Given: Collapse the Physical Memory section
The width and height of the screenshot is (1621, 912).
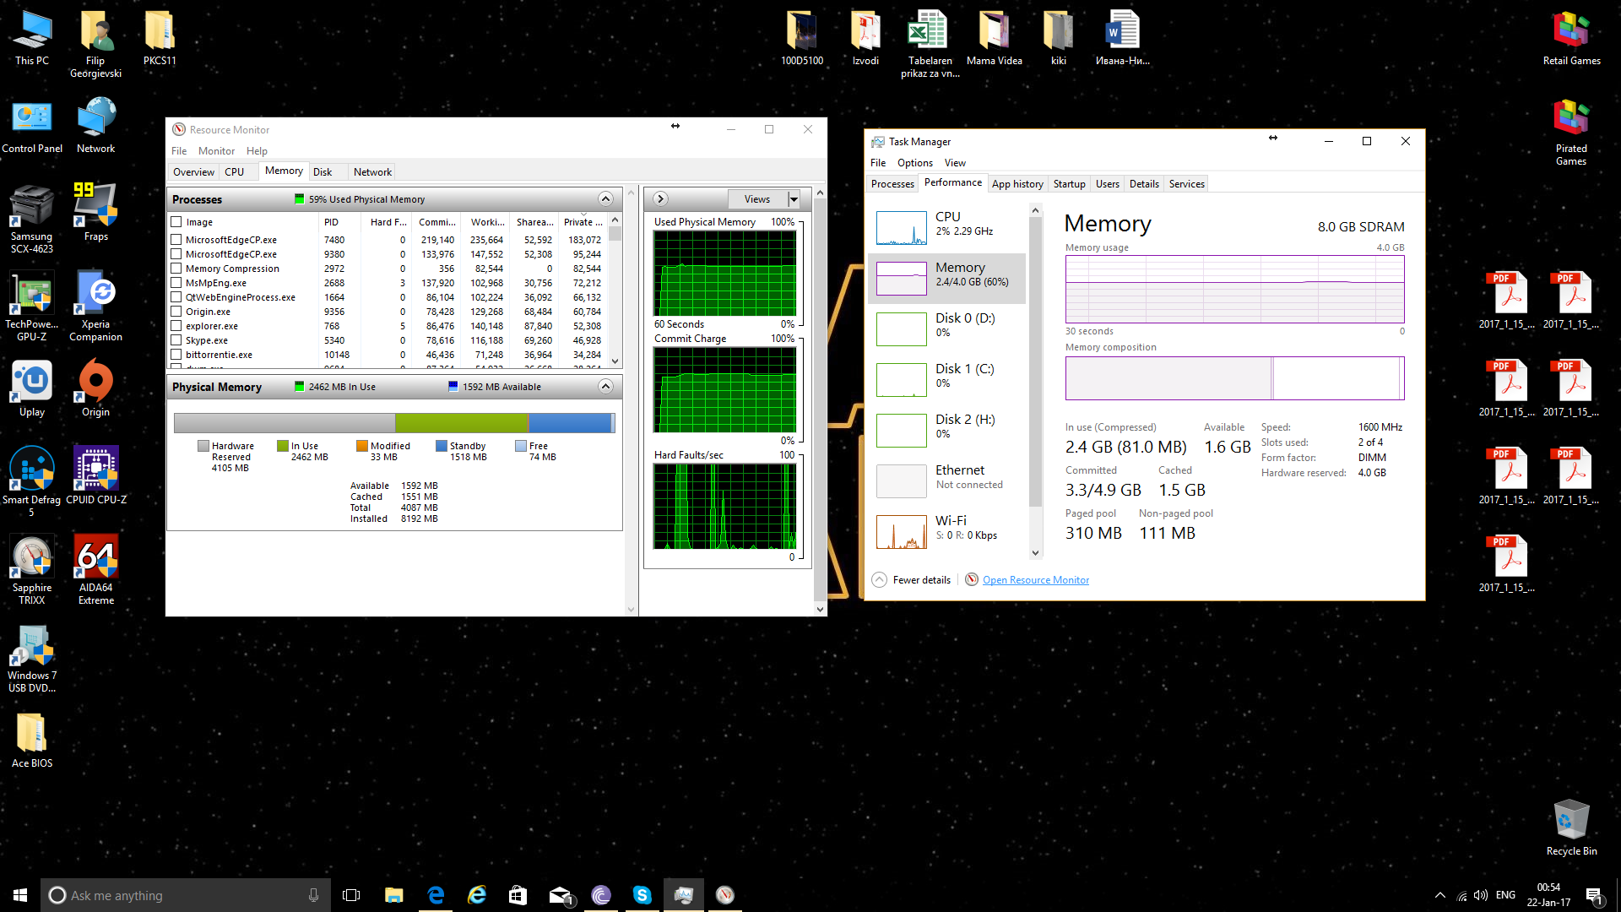Looking at the screenshot, I should coord(605,387).
